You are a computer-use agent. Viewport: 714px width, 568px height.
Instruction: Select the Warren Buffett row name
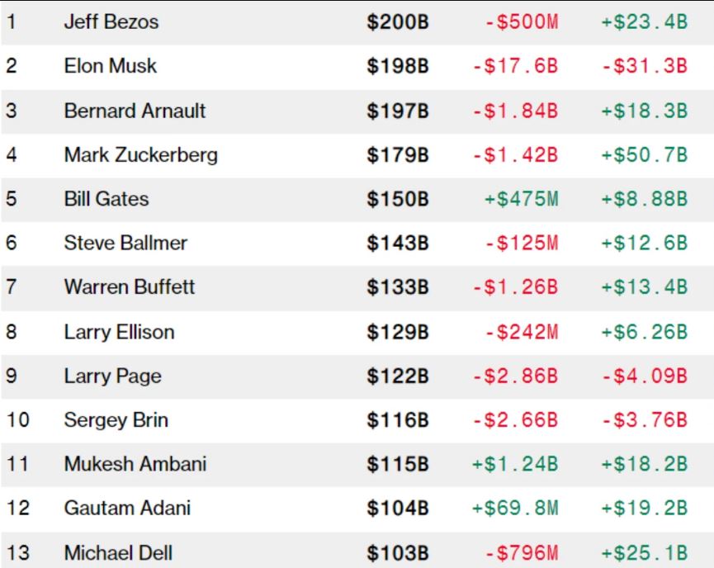coord(129,287)
